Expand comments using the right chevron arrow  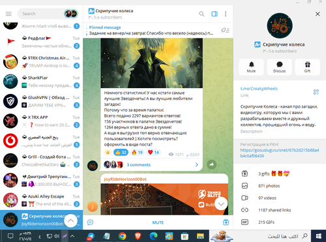click(x=197, y=165)
